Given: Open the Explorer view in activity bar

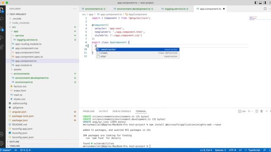Looking at the screenshot, I should [2, 10].
